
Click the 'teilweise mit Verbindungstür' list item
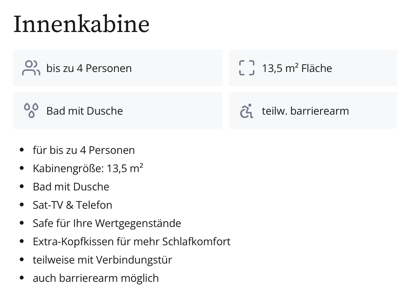point(102,260)
